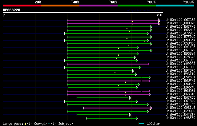
Task: Click the Large gaps legend text
Action: click(13, 124)
